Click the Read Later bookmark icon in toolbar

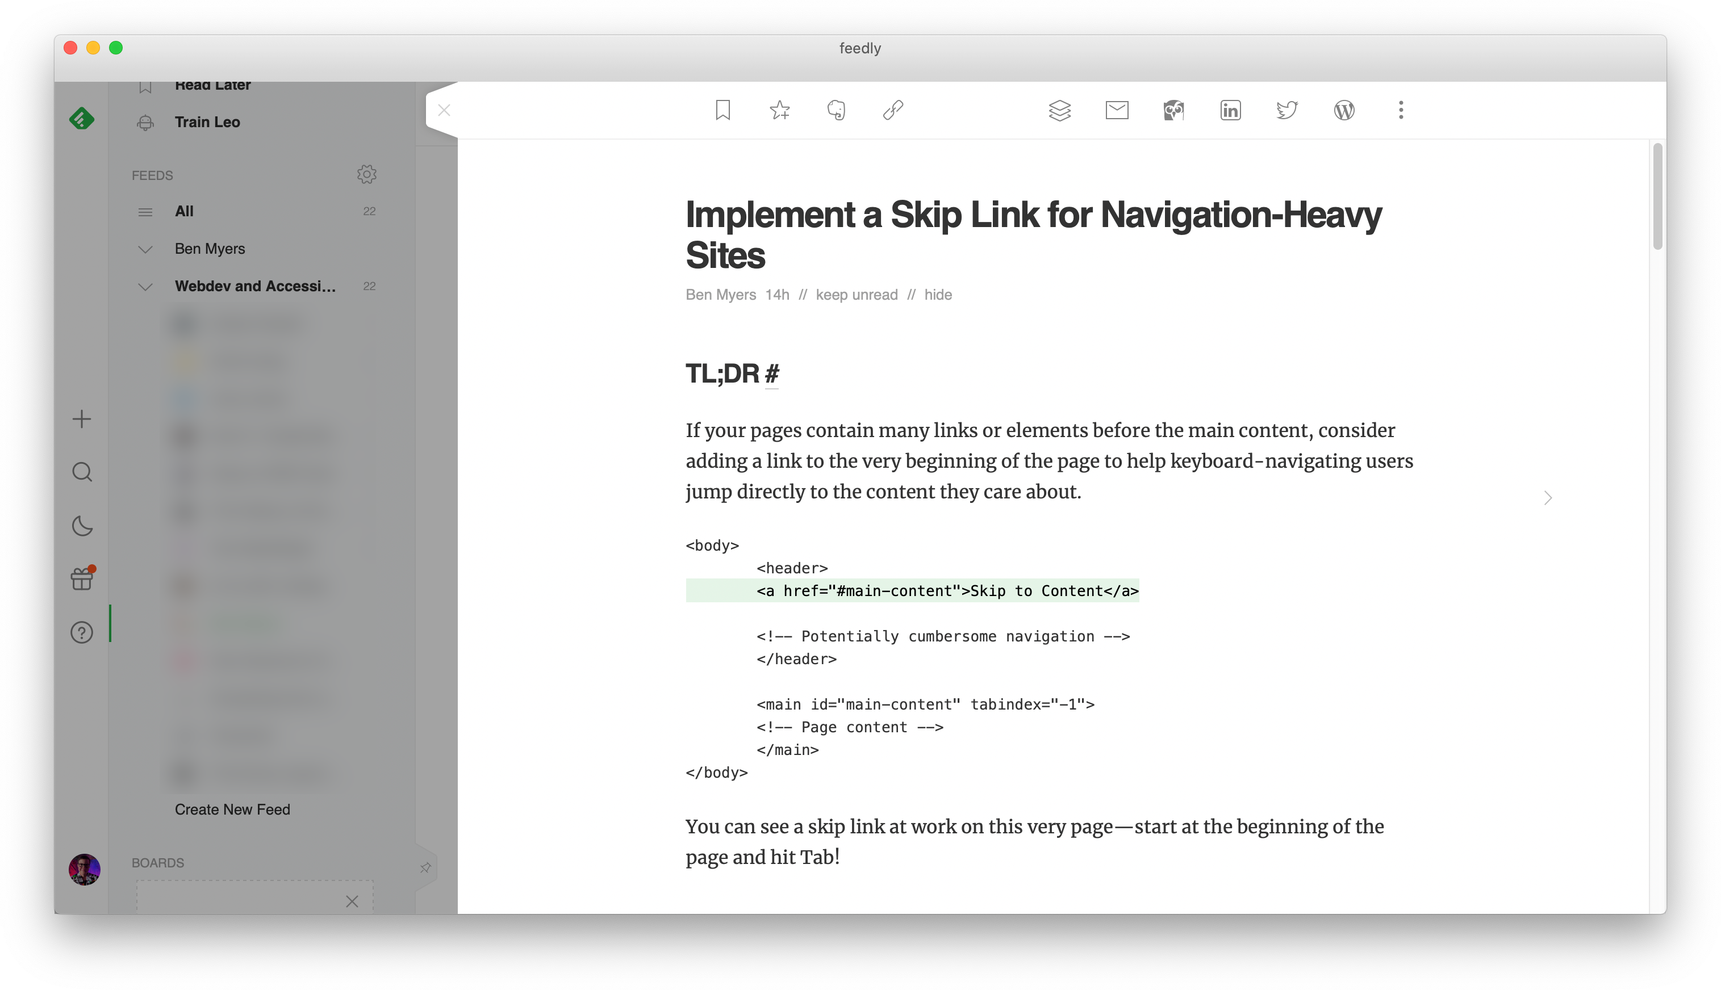pos(722,110)
